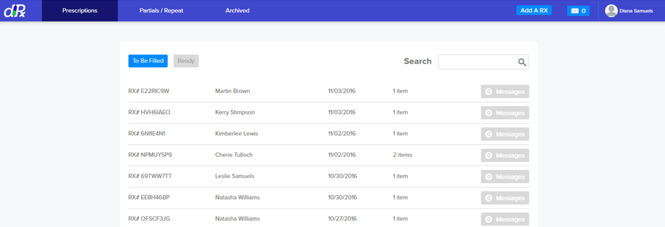Go to the Prescriptions tab
Screen dimensions: 665x227
(80, 11)
